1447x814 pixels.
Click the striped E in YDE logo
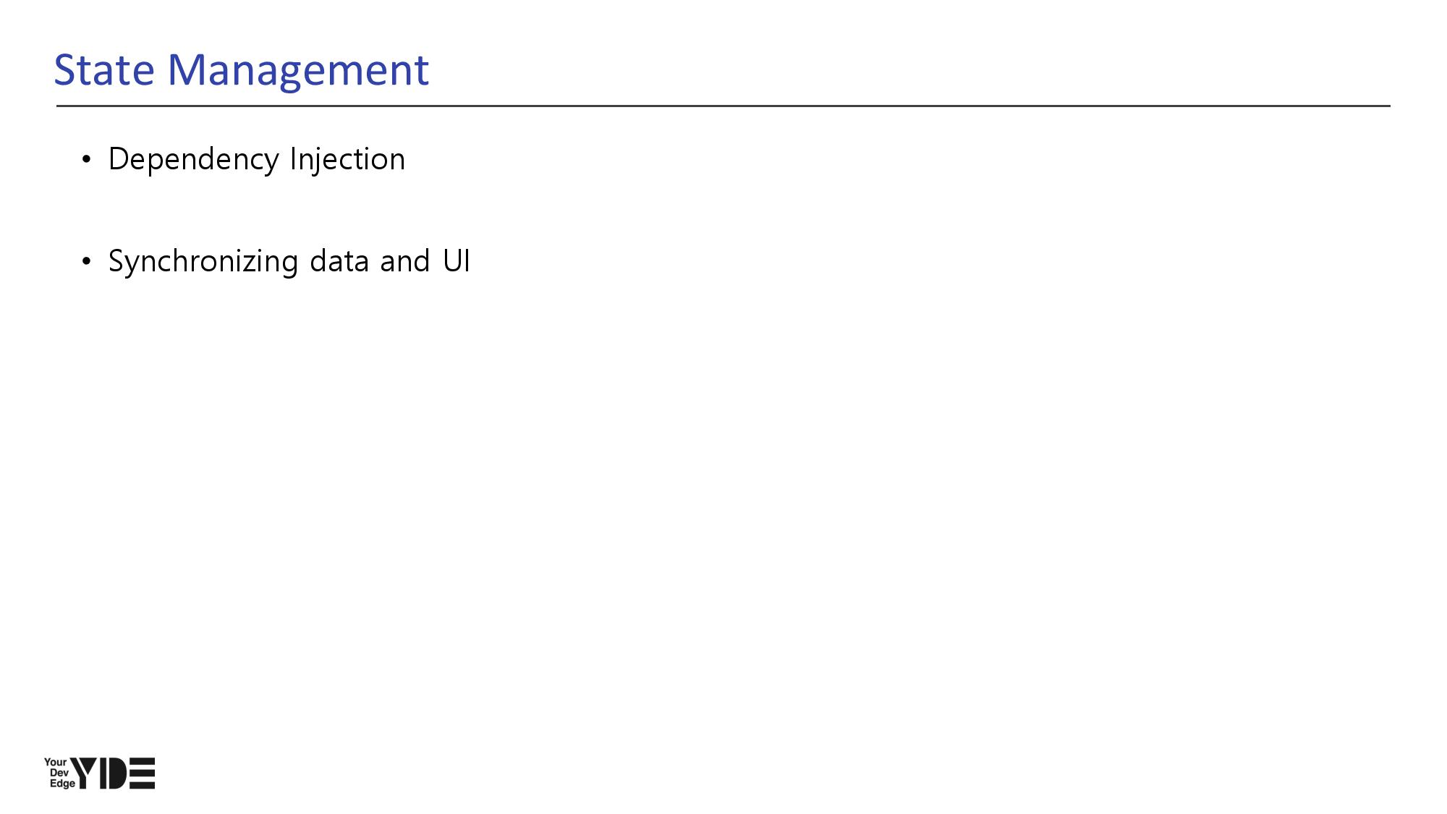pyautogui.click(x=143, y=773)
